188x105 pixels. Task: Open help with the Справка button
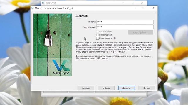[86, 88]
